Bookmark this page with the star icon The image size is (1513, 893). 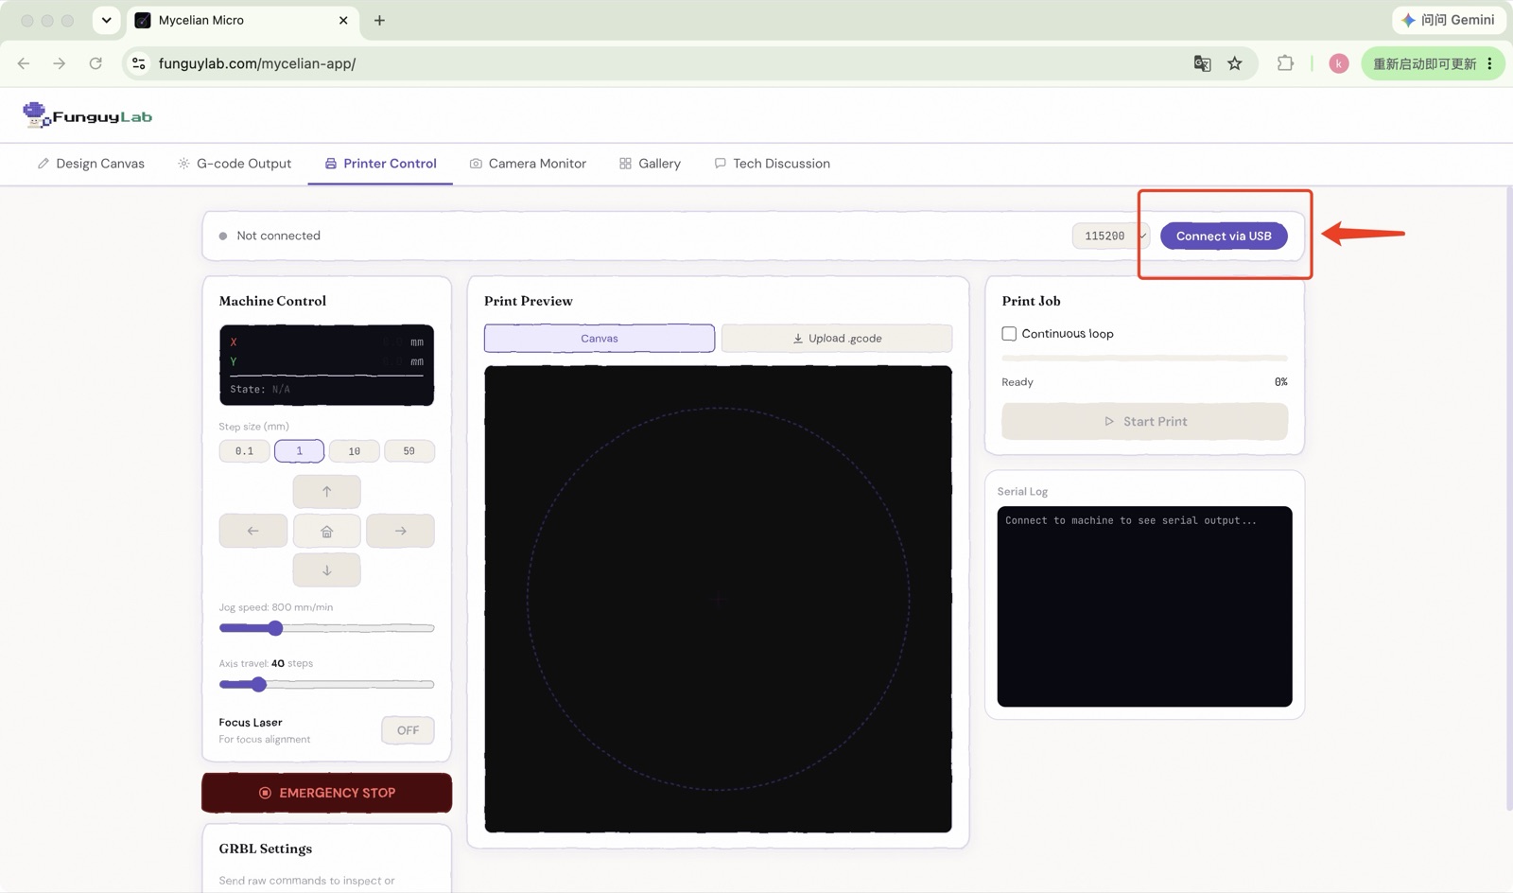coord(1235,63)
